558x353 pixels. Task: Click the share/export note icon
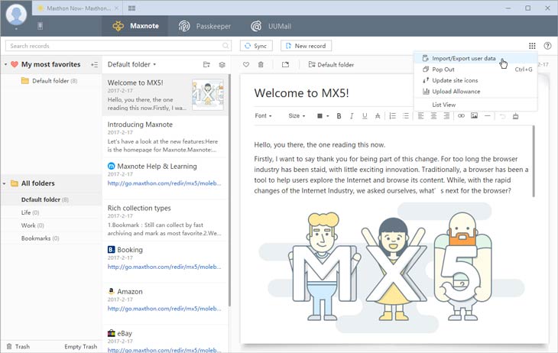tap(285, 64)
